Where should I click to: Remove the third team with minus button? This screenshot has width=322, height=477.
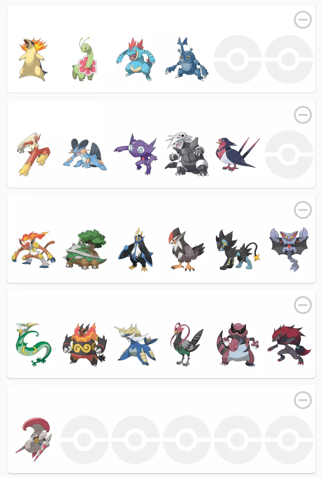303,210
